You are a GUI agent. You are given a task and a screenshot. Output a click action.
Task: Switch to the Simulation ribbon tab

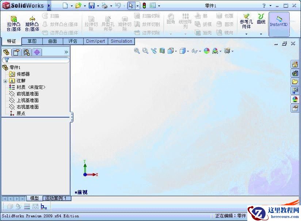click(x=121, y=41)
